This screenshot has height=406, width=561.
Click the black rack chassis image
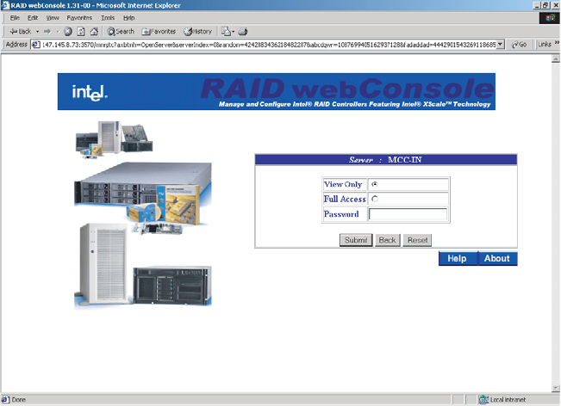tap(172, 286)
